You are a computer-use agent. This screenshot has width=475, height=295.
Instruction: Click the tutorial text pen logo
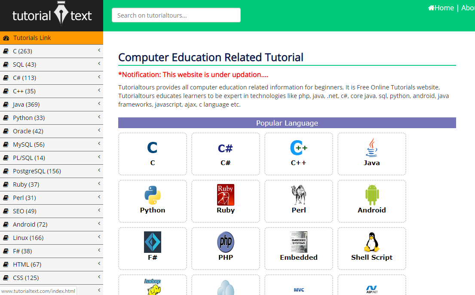(61, 13)
